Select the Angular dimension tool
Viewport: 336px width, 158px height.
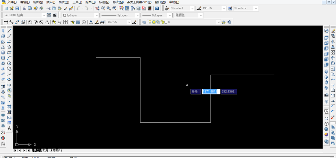(x=47, y=22)
